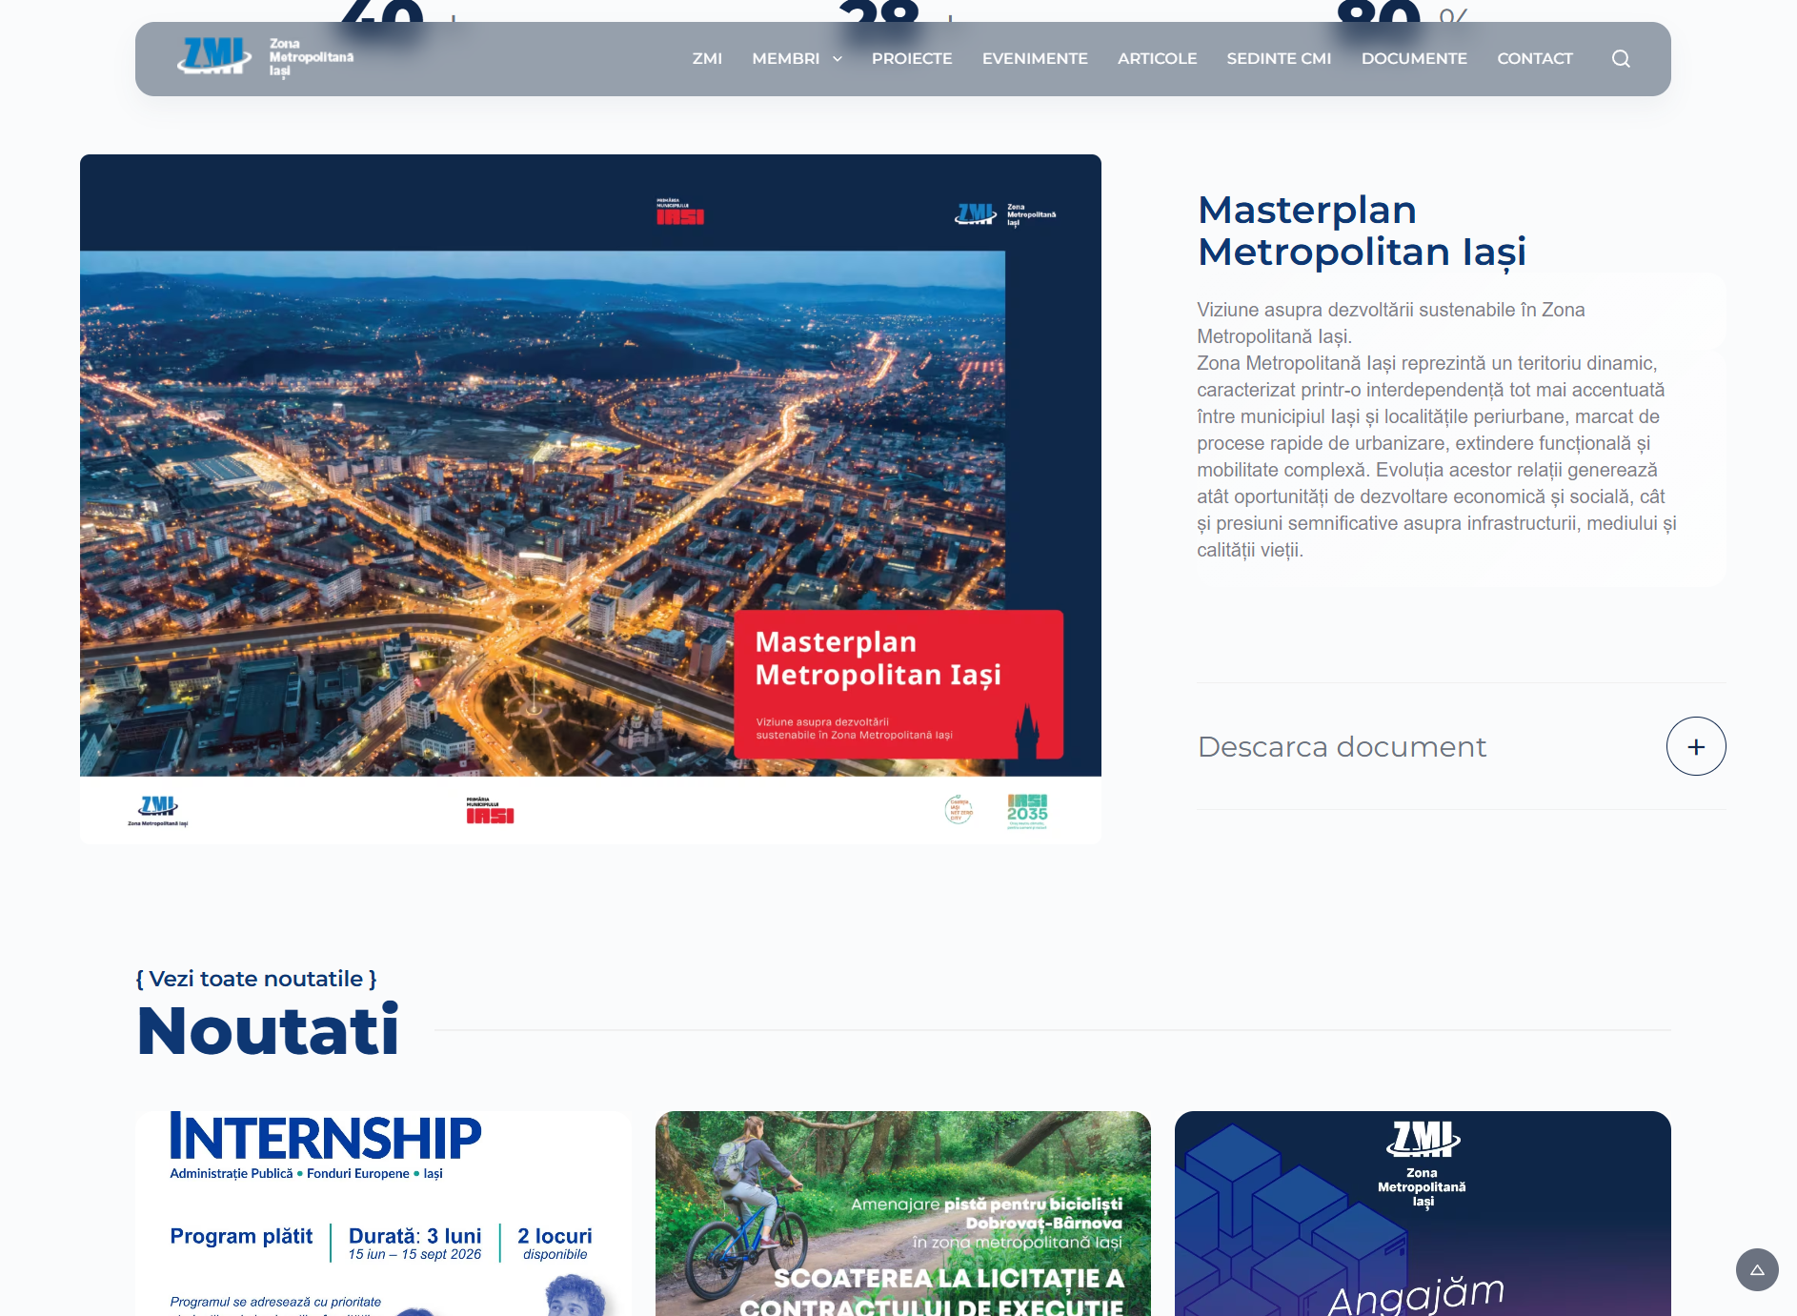Screen dimensions: 1797x1316
Task: Navigate to EVENIMENTE
Action: click(1035, 59)
